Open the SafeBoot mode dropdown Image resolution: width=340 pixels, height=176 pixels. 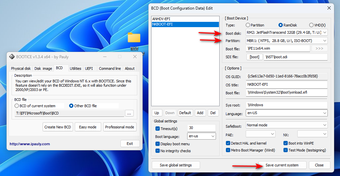(287, 125)
